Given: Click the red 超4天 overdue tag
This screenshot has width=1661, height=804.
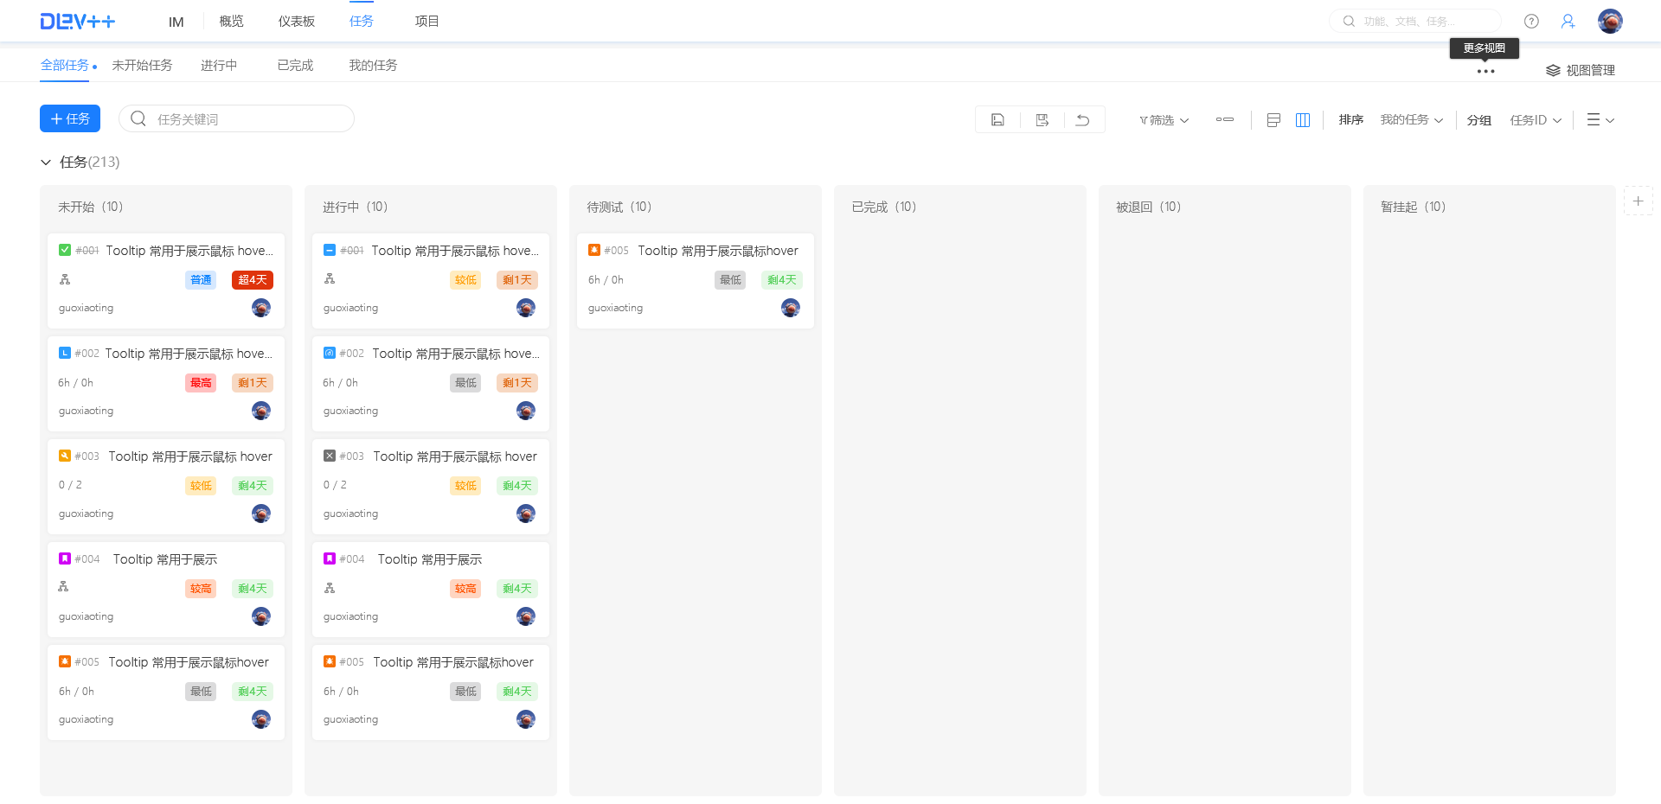Looking at the screenshot, I should tap(253, 280).
